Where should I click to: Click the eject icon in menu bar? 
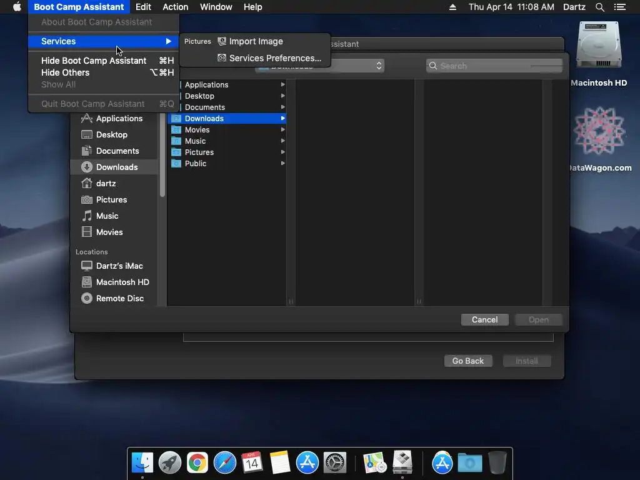[452, 7]
